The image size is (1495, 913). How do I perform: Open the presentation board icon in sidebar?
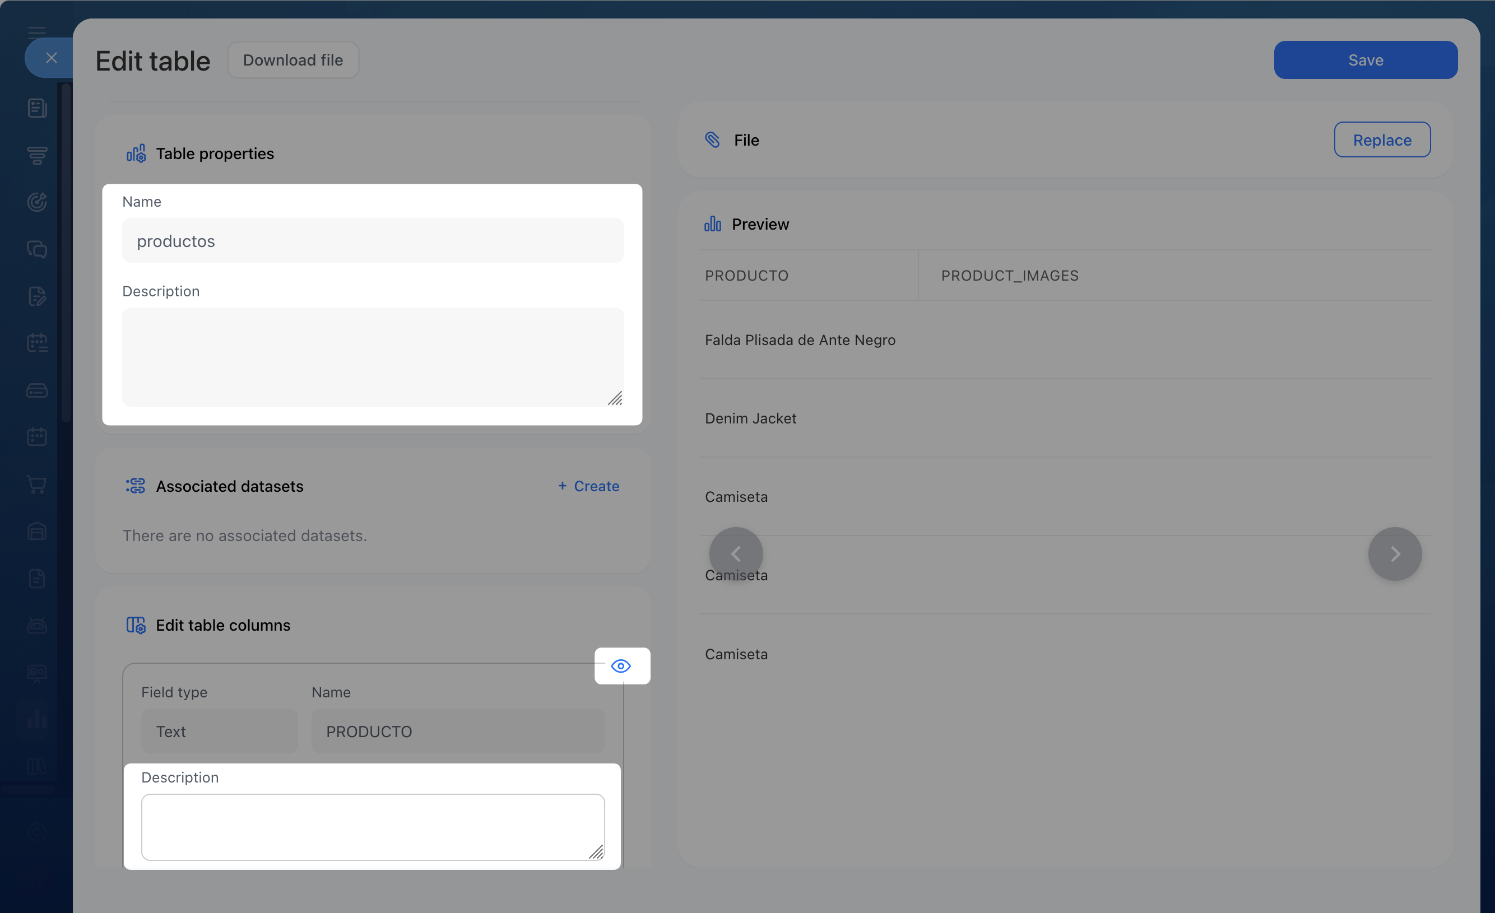[x=37, y=673]
